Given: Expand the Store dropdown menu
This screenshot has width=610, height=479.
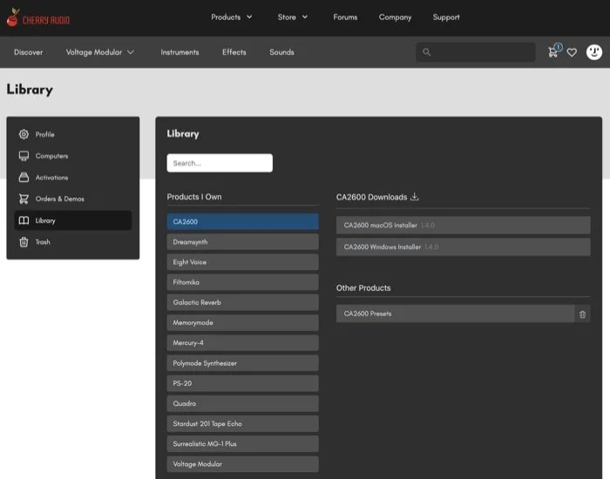Looking at the screenshot, I should (x=293, y=17).
